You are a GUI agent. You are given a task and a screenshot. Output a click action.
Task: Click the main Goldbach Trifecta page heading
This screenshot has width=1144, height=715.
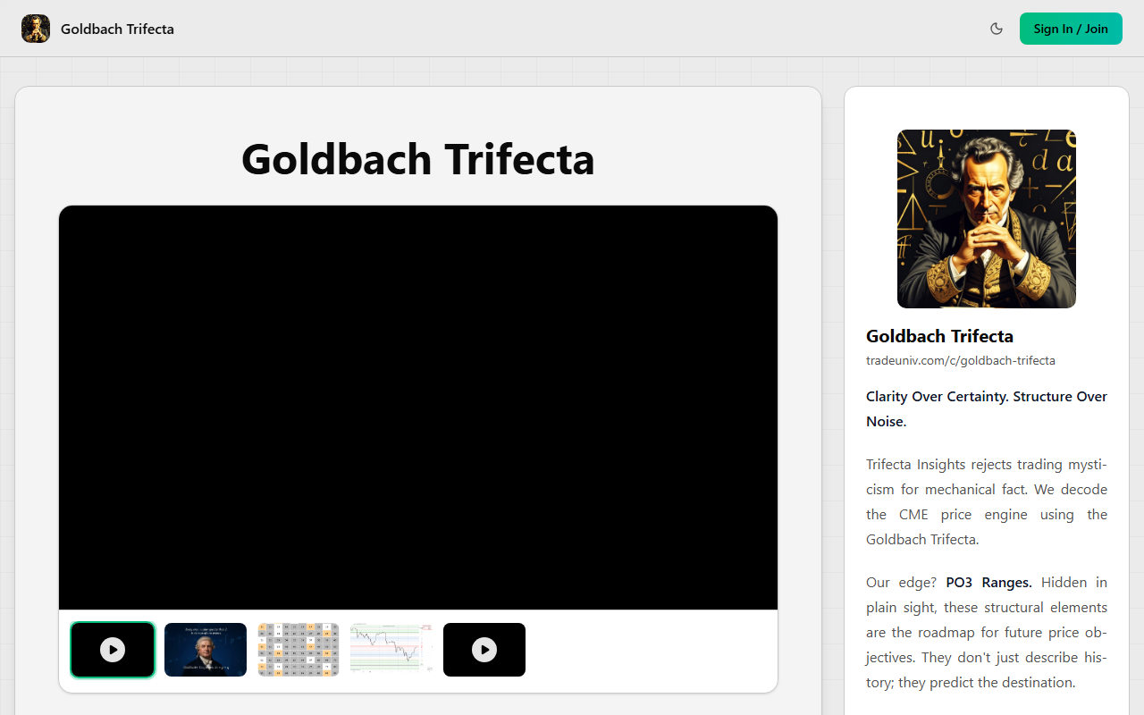418,159
